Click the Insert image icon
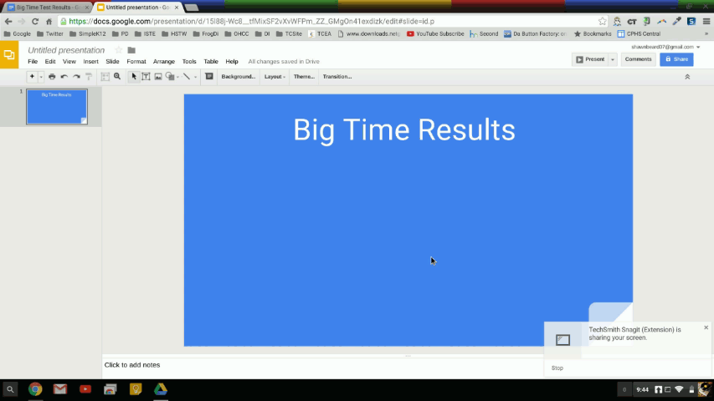The width and height of the screenshot is (714, 401). (x=157, y=77)
